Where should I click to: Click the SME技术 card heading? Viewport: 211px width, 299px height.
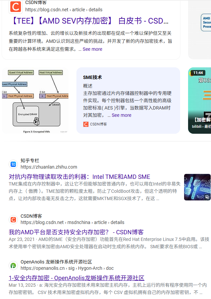[92, 77]
